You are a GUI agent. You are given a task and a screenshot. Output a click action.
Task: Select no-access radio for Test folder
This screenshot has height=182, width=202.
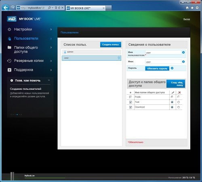tap(179, 102)
